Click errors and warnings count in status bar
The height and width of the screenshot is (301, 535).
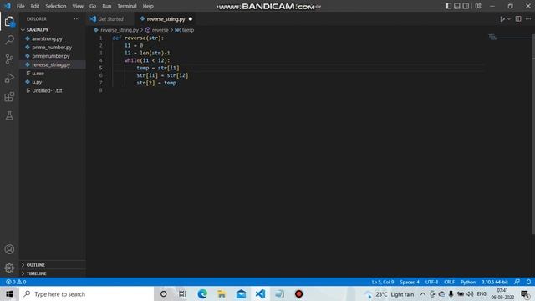pos(16,282)
